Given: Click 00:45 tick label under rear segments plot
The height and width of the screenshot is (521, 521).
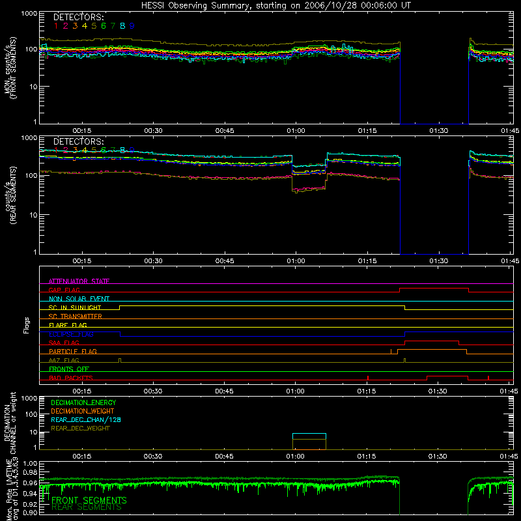Looking at the screenshot, I should click(224, 261).
